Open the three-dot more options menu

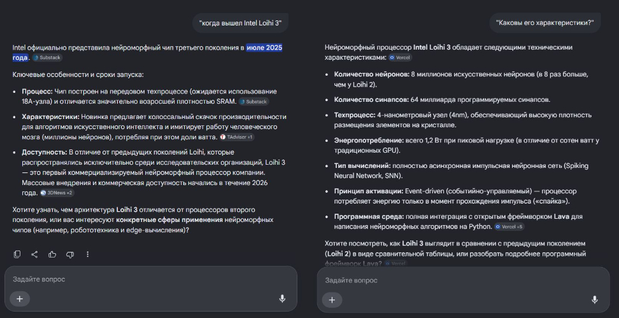pos(88,254)
